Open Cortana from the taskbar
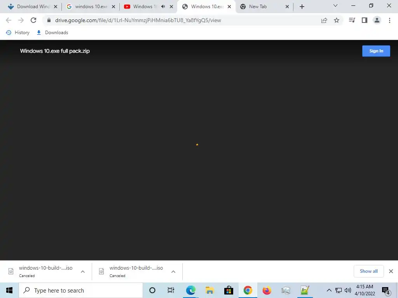Image resolution: width=398 pixels, height=298 pixels. tap(152, 290)
